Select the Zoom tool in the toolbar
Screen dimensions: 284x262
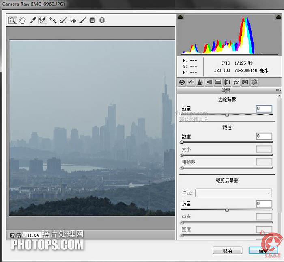click(13, 20)
